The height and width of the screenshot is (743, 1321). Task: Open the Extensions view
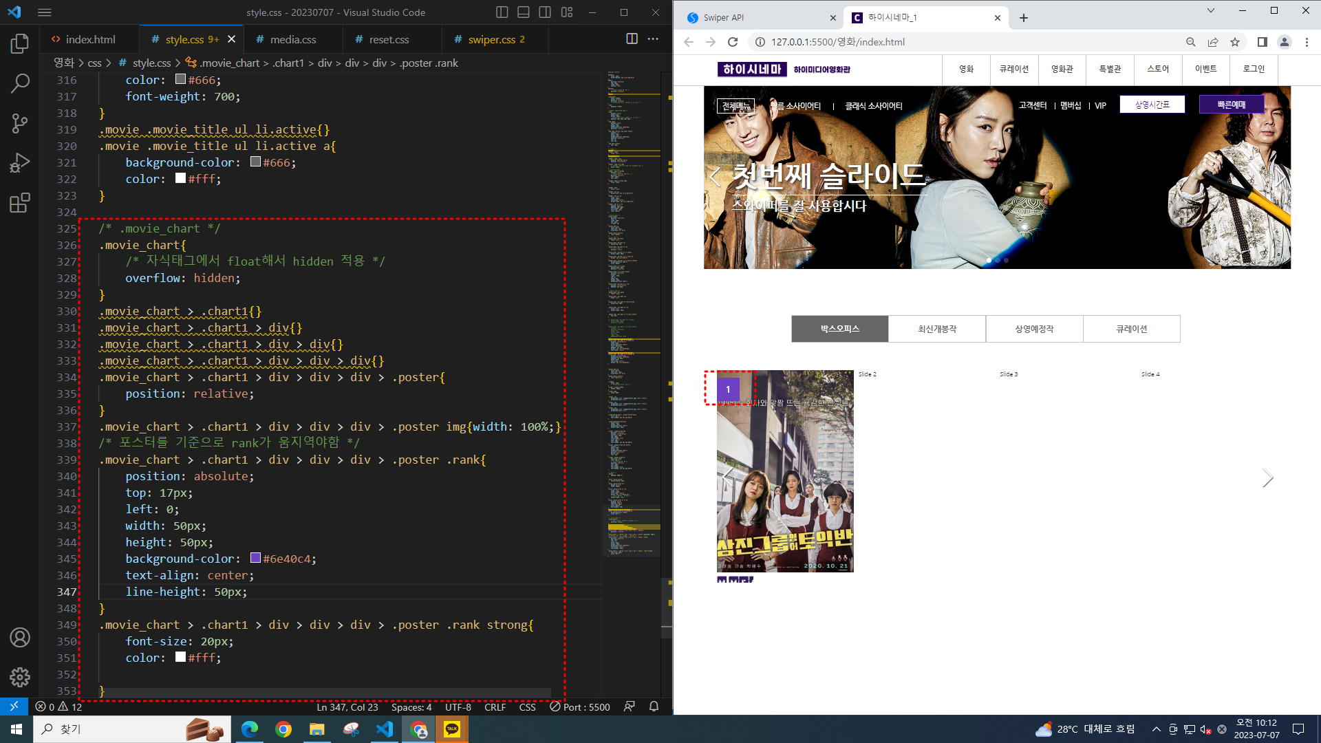20,203
